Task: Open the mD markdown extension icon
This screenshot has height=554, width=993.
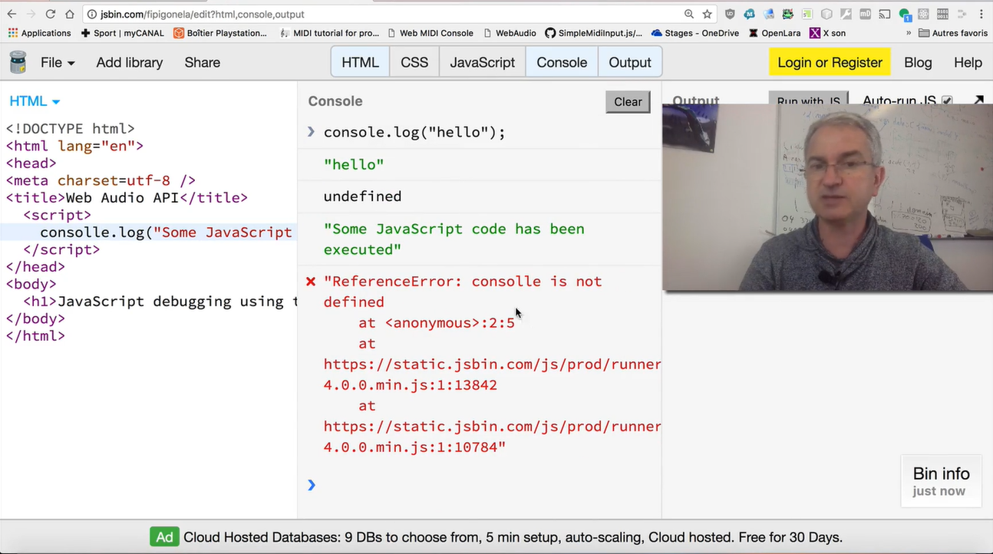Action: [x=865, y=14]
